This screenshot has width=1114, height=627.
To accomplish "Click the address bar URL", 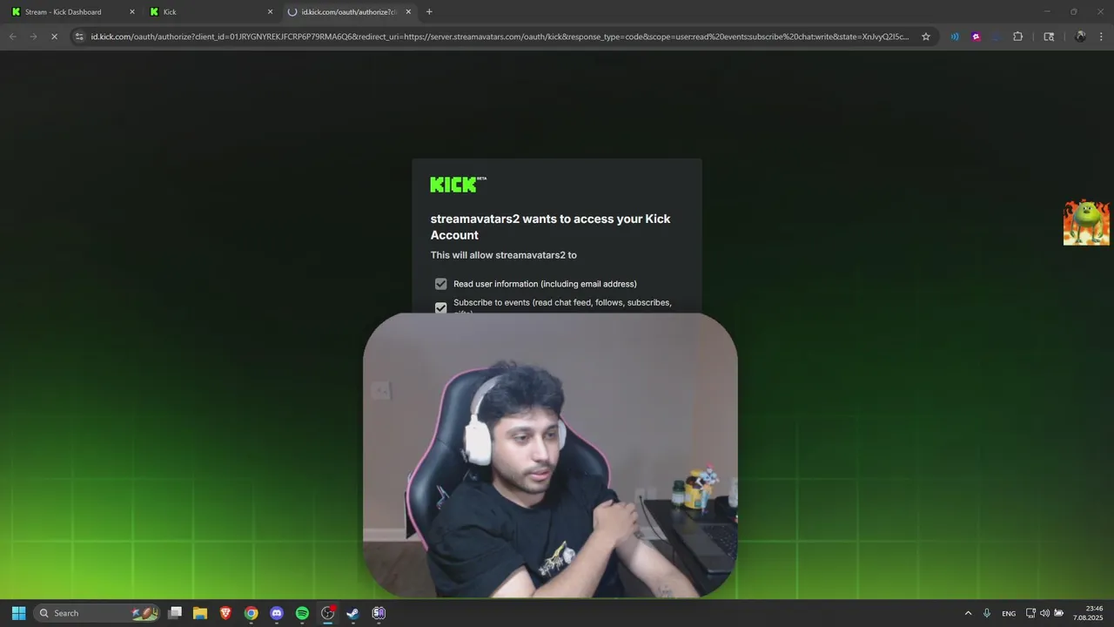I will tap(500, 37).
